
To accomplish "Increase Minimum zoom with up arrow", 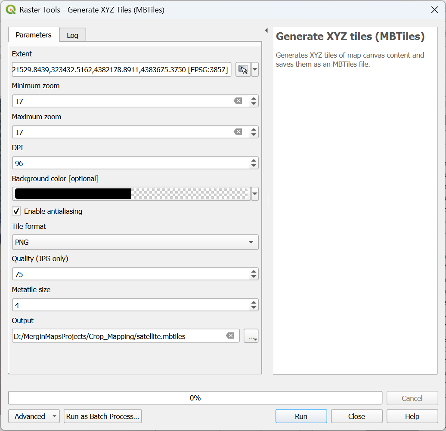I will 254,99.
